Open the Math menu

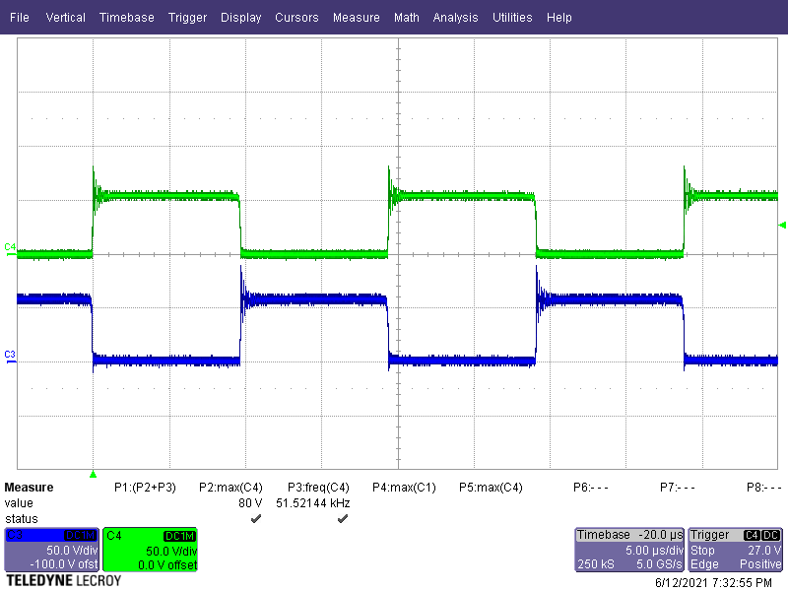click(407, 18)
